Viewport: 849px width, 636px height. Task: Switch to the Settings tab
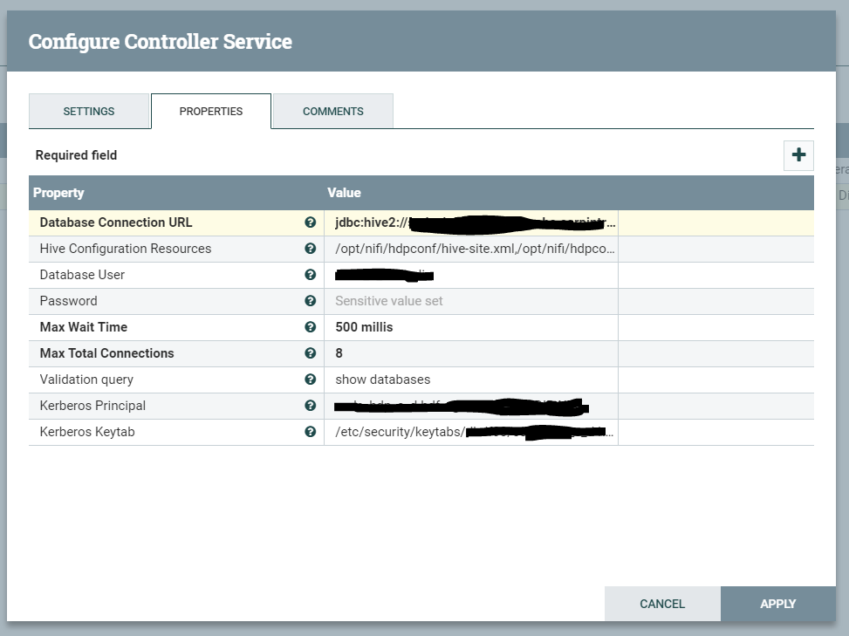(89, 112)
